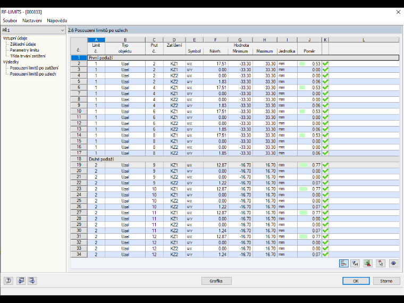Click the Symbol column header
The width and height of the screenshot is (404, 303).
coord(194,51)
